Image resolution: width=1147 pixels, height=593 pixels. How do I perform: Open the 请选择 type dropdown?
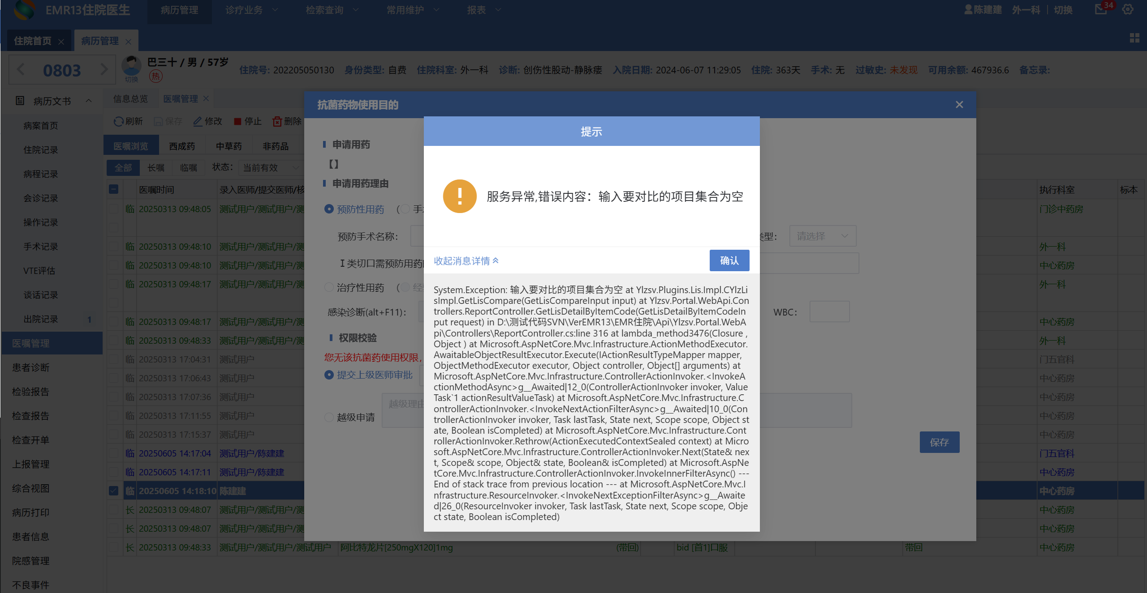(822, 236)
